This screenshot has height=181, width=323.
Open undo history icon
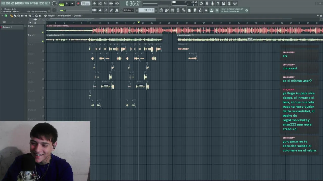[201, 4]
